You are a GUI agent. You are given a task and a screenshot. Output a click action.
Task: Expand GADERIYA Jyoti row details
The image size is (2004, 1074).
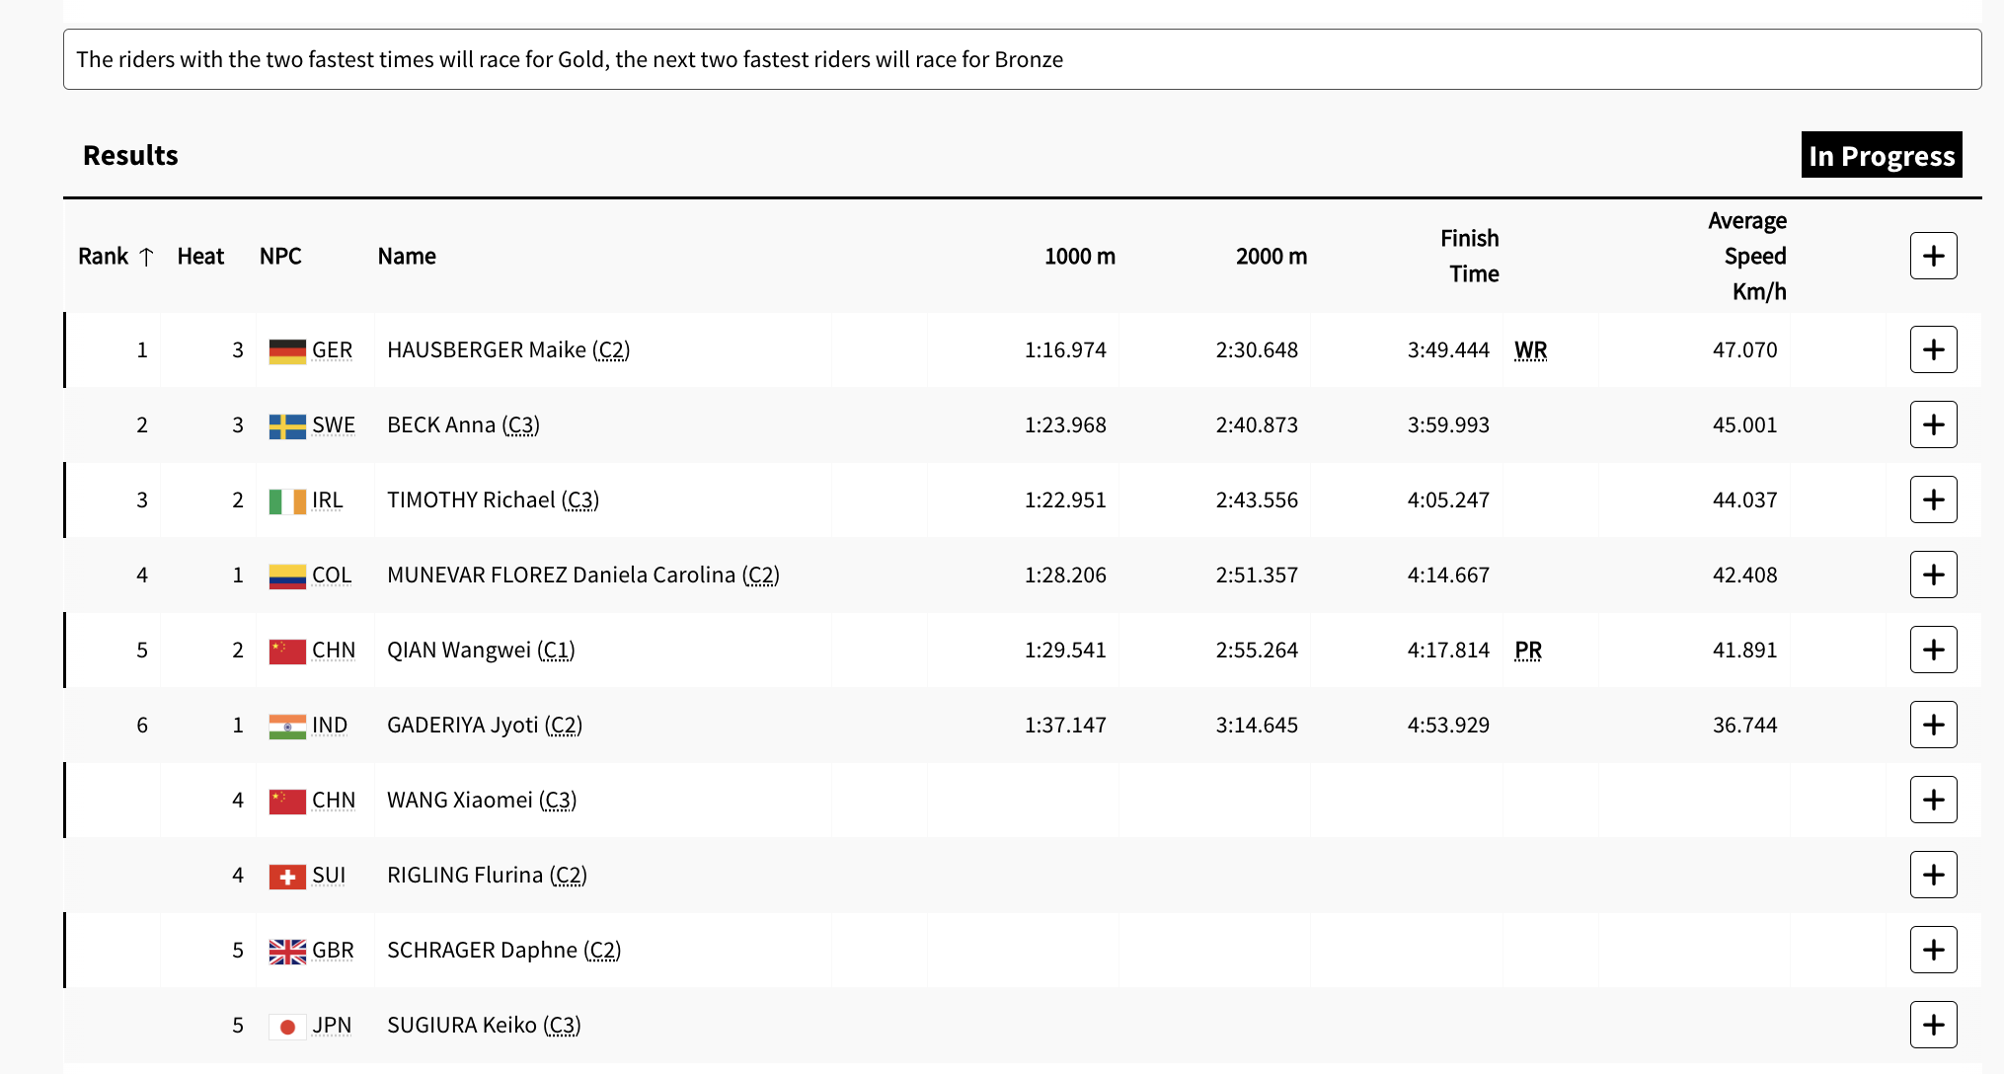pyautogui.click(x=1933, y=726)
